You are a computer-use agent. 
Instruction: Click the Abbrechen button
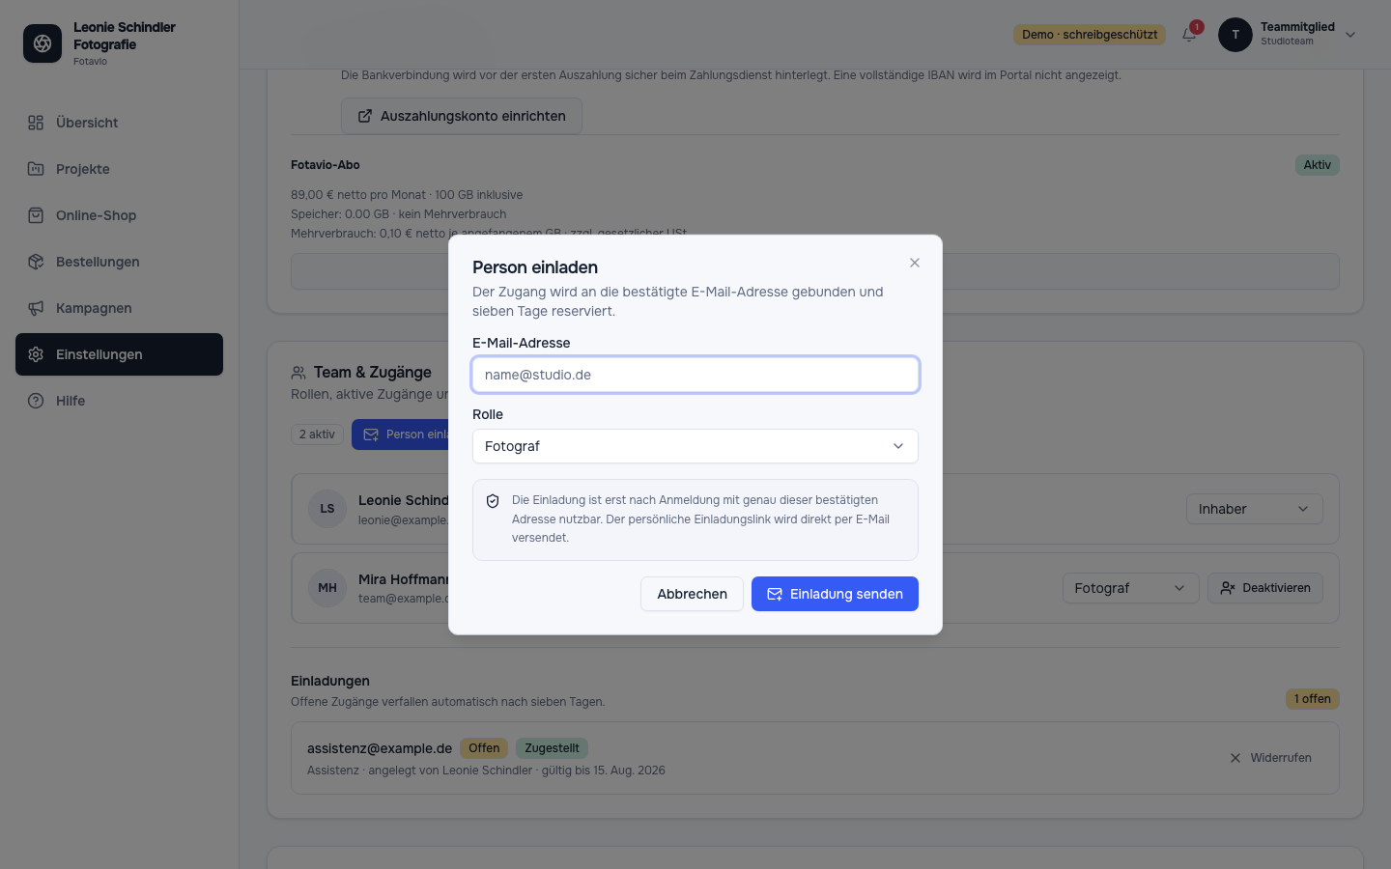pyautogui.click(x=692, y=594)
